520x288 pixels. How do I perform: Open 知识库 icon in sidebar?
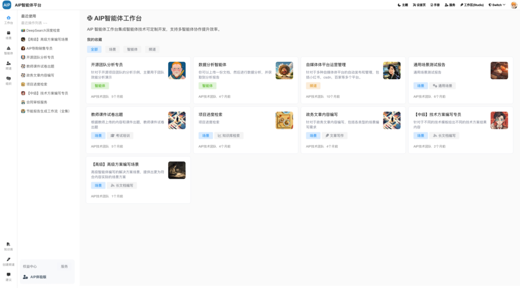pyautogui.click(x=8, y=244)
